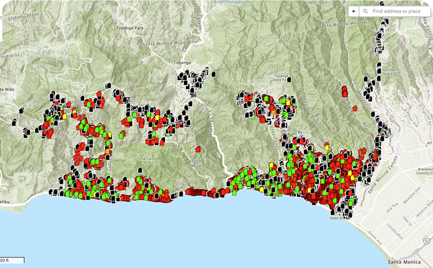Select the westernmost black house marker
This screenshot has width=433, height=268.
click(x=14, y=123)
